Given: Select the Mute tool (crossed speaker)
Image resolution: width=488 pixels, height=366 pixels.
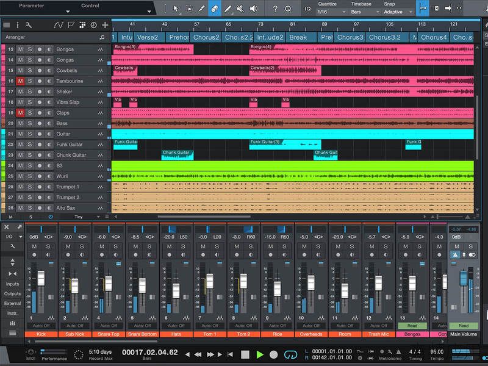Looking at the screenshot, I should (x=240, y=9).
